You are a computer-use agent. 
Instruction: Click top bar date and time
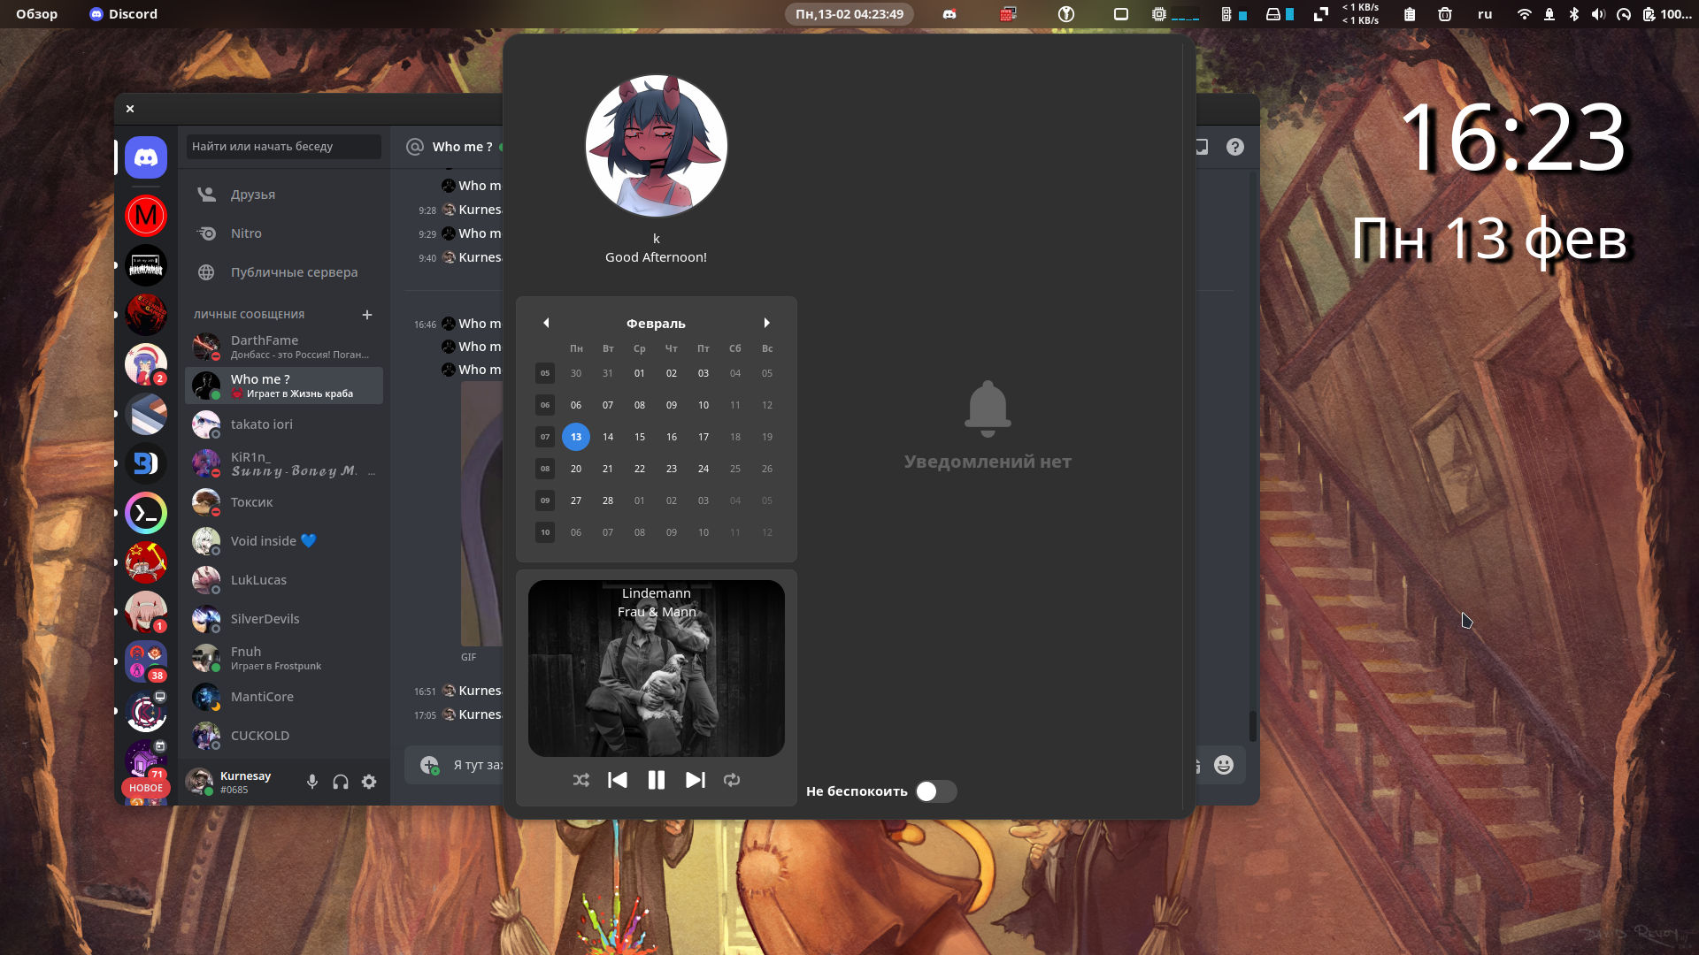(849, 14)
